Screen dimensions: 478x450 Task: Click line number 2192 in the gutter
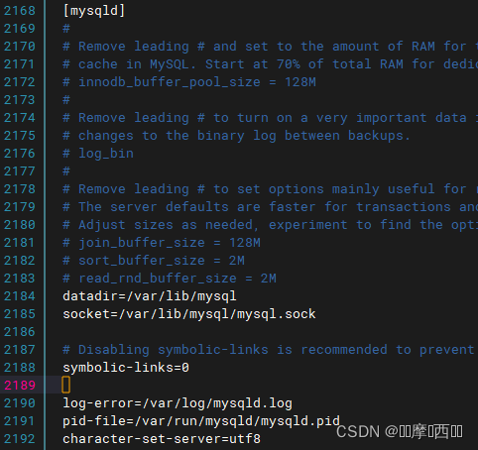(x=20, y=439)
